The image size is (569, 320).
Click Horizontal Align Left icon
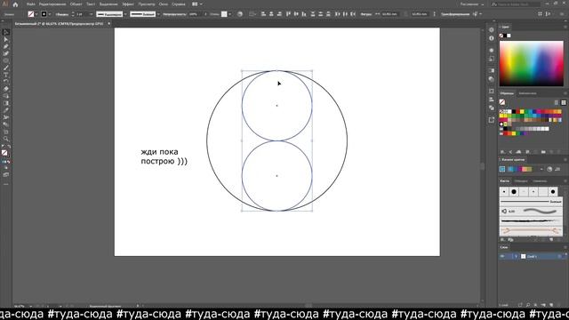click(x=263, y=14)
